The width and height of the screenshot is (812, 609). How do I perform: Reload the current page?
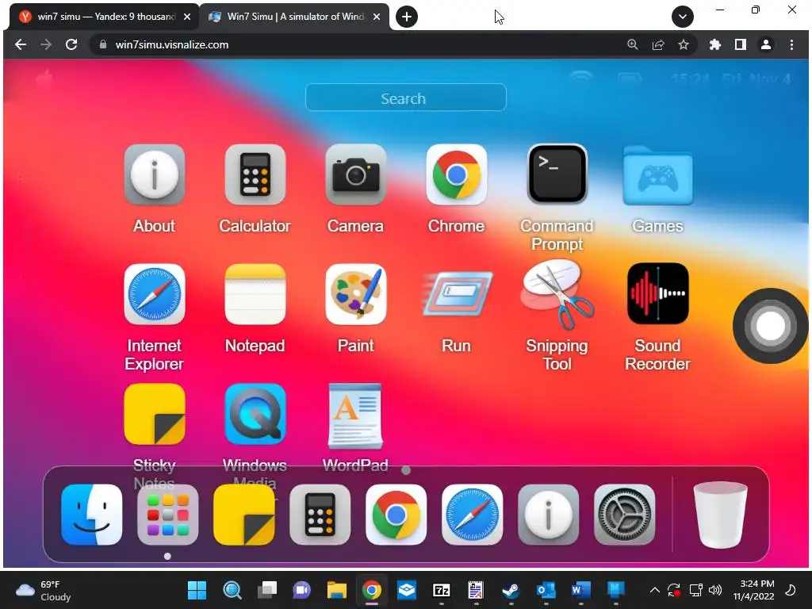coord(71,44)
